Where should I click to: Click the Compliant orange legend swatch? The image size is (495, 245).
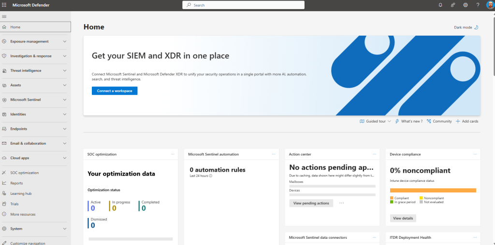[392, 198]
